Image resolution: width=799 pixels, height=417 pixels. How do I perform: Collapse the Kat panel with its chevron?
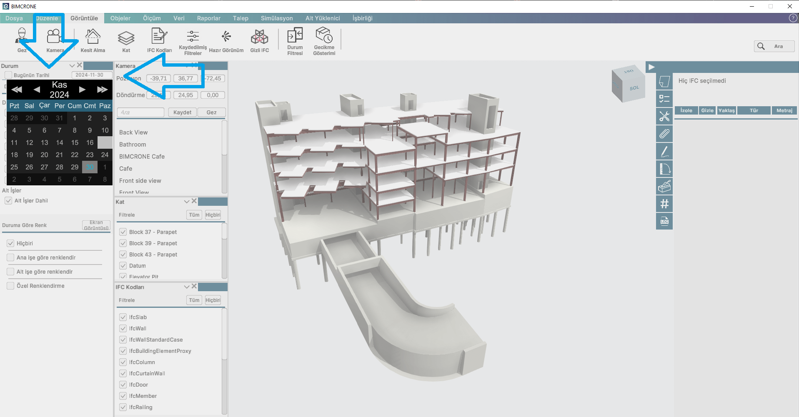pyautogui.click(x=187, y=202)
